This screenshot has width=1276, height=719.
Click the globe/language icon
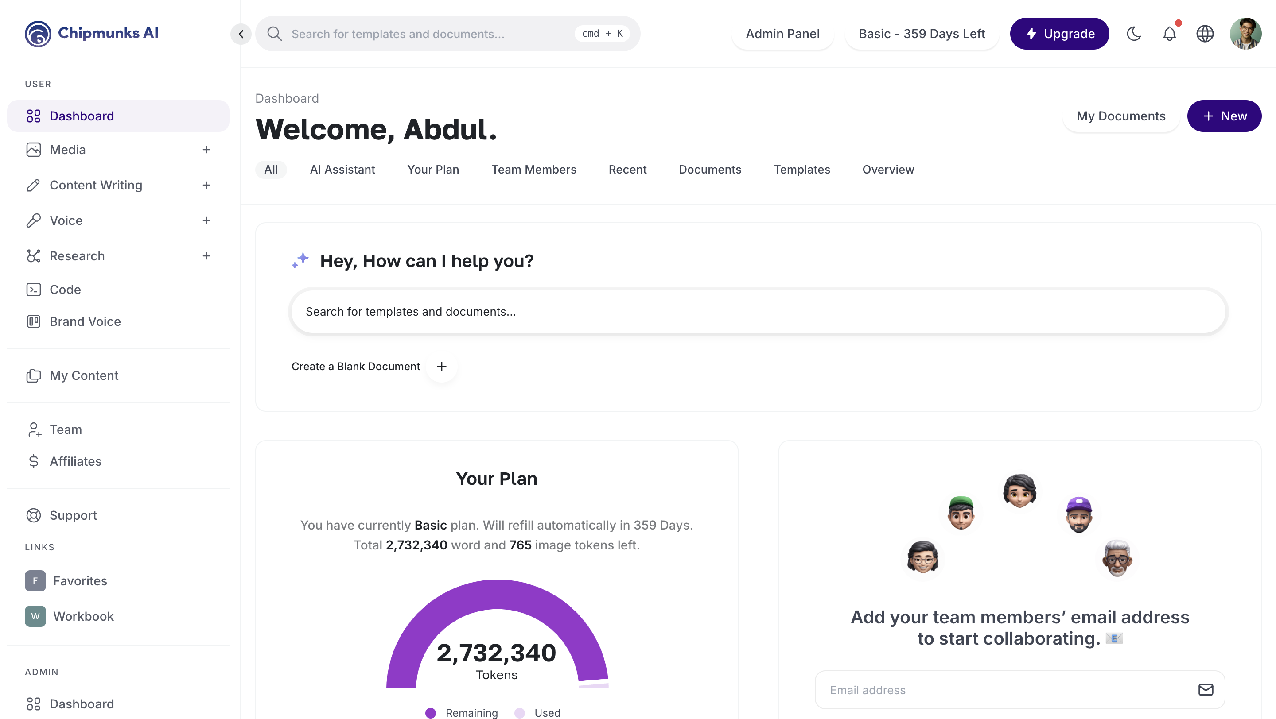click(x=1205, y=33)
